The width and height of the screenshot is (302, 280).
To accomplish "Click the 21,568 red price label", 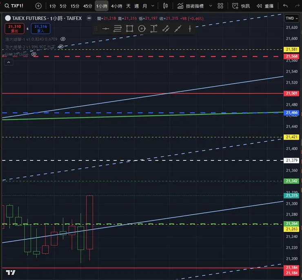I will (x=291, y=56).
